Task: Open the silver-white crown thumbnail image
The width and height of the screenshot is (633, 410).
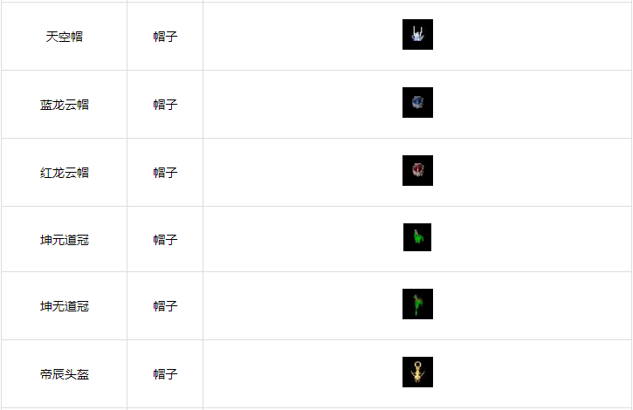Action: click(x=417, y=35)
